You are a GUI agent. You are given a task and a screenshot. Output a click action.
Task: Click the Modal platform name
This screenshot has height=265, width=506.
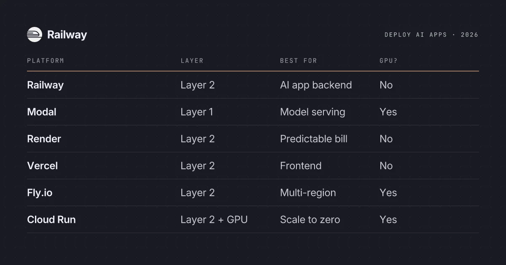pos(42,112)
